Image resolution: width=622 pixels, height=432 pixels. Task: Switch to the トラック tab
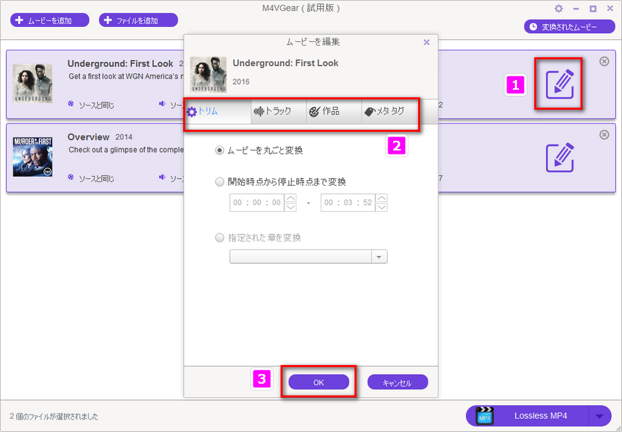279,111
